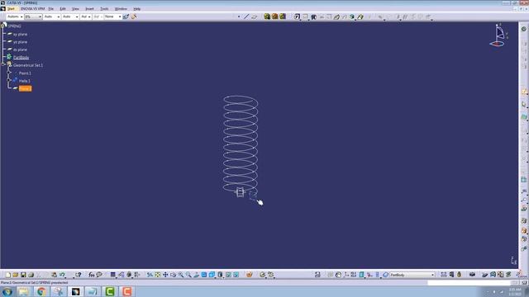Click the What's This help icon
Viewport: 529px width, 297px height.
tap(79, 275)
